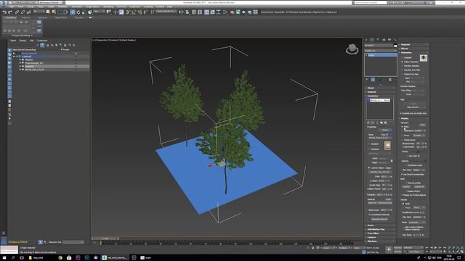Open the Rendering menu
The height and width of the screenshot is (261, 465).
click(108, 7)
